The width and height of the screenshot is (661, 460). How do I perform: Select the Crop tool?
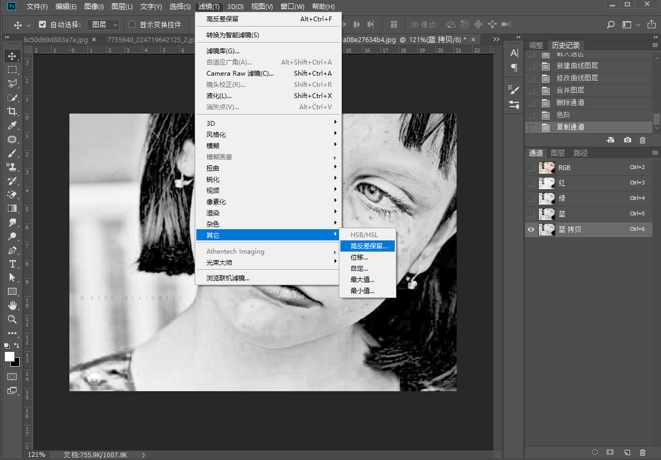[12, 111]
